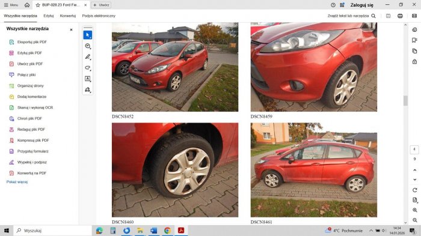Go to Acrobat home icon
Viewport: 421px width, 236px height.
[27, 5]
